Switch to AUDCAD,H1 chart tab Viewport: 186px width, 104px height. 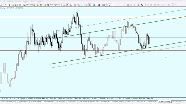(x=141, y=101)
